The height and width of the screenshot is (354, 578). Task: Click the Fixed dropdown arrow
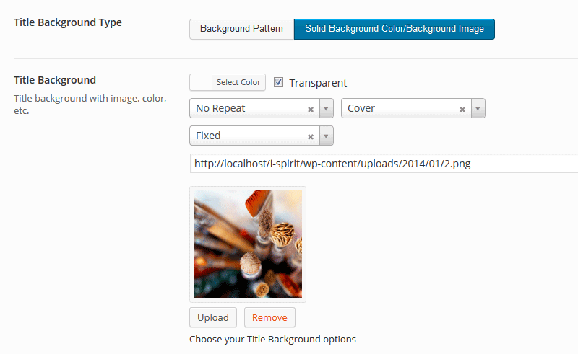pos(326,136)
